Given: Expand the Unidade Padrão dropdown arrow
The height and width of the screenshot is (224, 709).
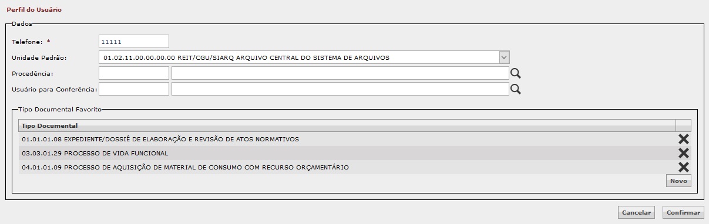Looking at the screenshot, I should [x=504, y=57].
